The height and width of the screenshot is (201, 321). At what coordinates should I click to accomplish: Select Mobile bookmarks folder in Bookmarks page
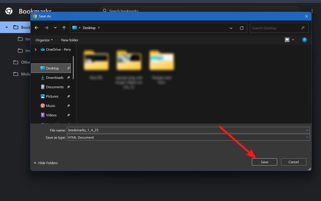(x=22, y=74)
